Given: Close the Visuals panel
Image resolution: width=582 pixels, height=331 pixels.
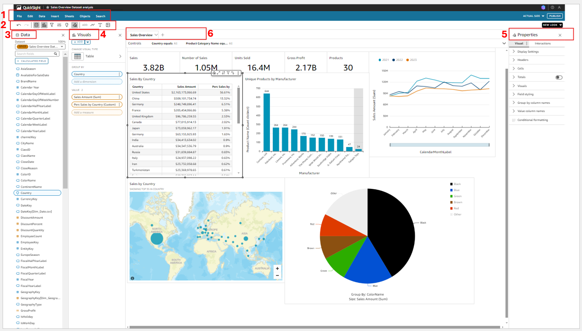Looking at the screenshot, I should tap(121, 35).
